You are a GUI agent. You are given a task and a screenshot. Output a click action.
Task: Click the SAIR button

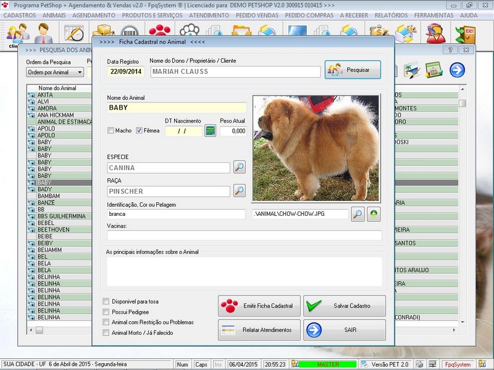(345, 330)
